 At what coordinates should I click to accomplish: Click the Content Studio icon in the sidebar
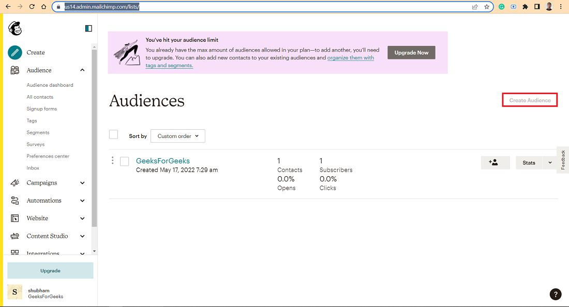[x=15, y=236]
